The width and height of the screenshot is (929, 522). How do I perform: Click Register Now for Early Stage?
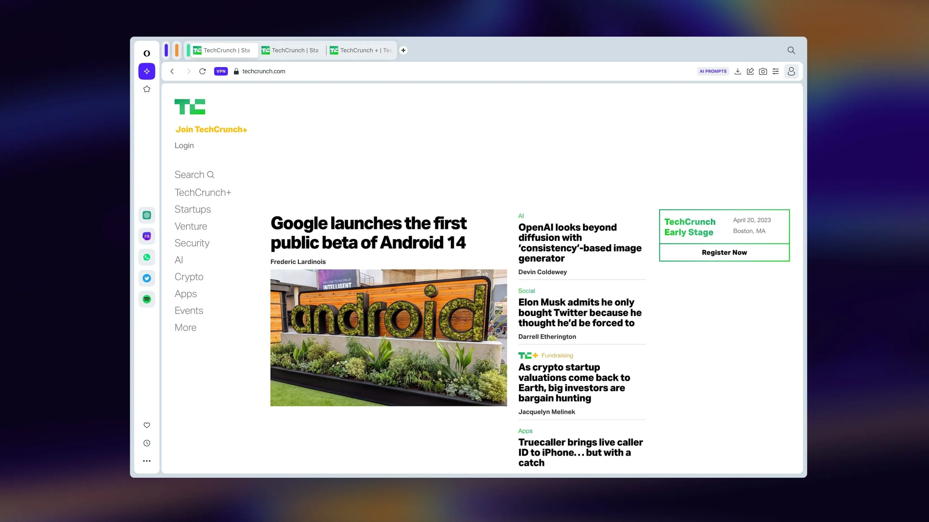(724, 253)
